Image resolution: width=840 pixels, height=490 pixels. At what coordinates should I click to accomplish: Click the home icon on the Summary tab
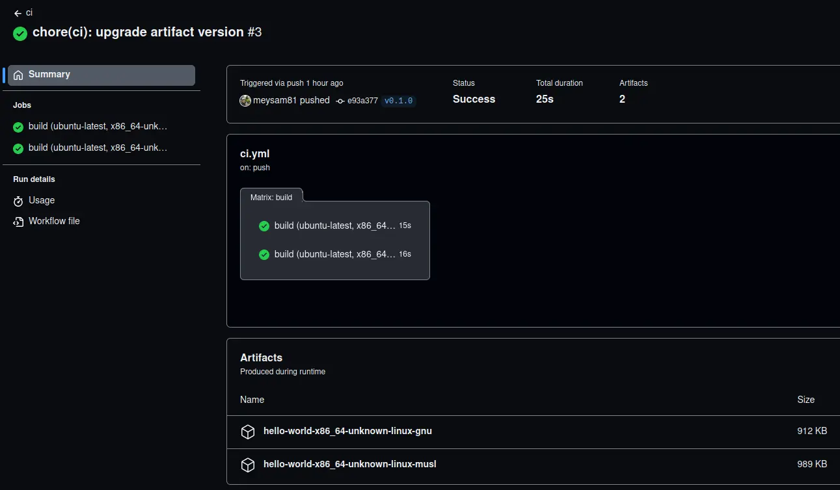[x=18, y=75]
